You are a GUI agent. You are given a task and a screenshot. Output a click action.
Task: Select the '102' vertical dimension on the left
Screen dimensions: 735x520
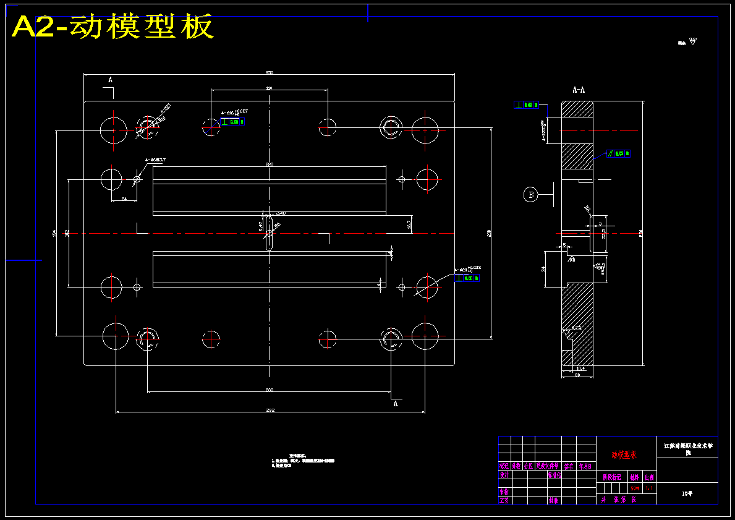67,232
